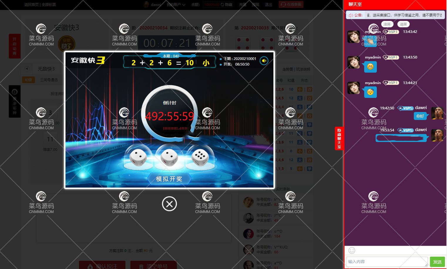447x269 pixels.
Task: Click myadmin's avatar on first chat message
Action: pos(354,37)
